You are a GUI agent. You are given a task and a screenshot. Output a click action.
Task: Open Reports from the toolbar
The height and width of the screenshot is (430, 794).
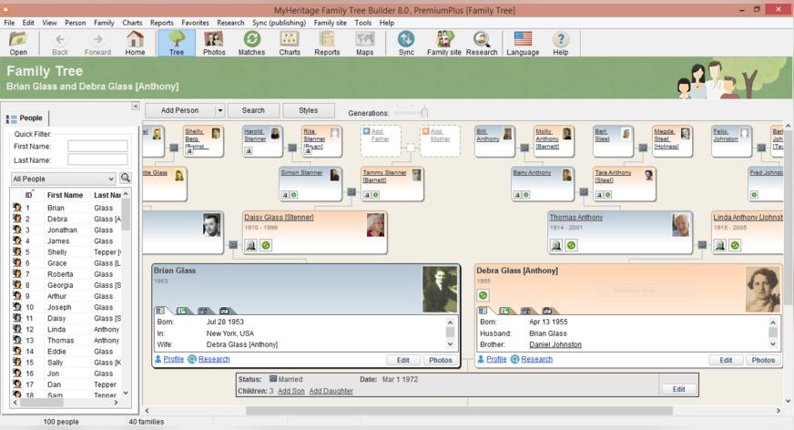click(x=327, y=43)
